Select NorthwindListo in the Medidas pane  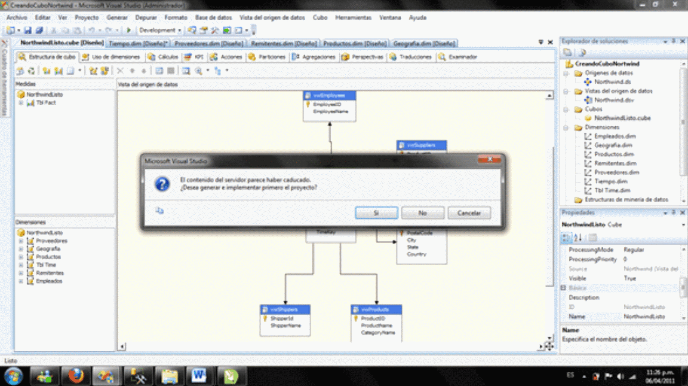coord(45,94)
